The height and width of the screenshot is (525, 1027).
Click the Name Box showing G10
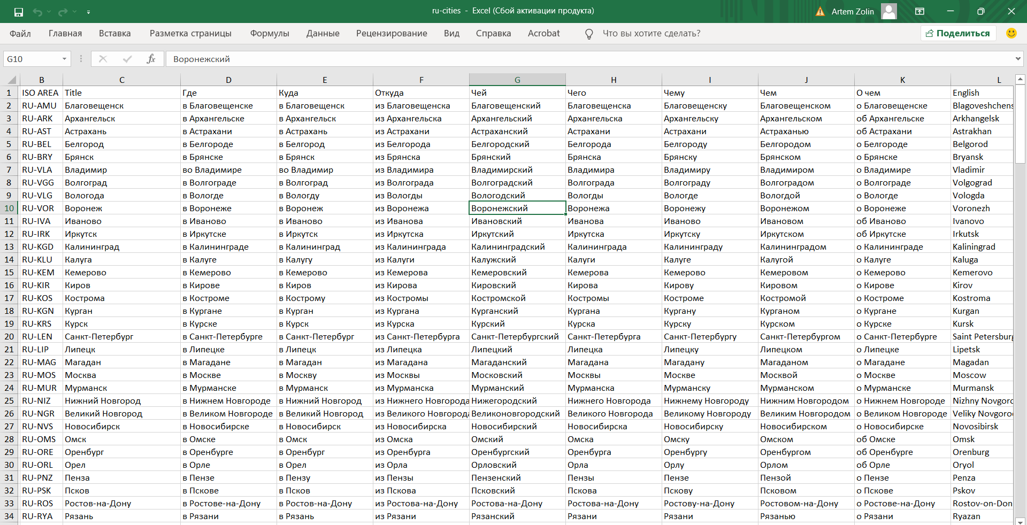(32, 59)
